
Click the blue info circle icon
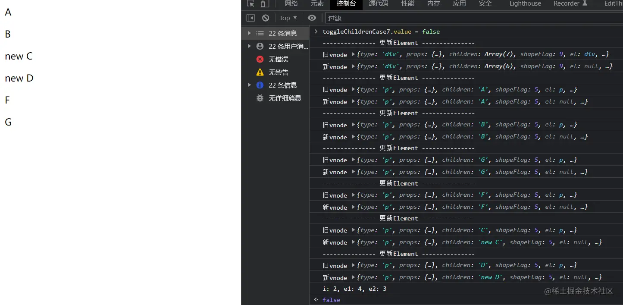[x=260, y=85]
